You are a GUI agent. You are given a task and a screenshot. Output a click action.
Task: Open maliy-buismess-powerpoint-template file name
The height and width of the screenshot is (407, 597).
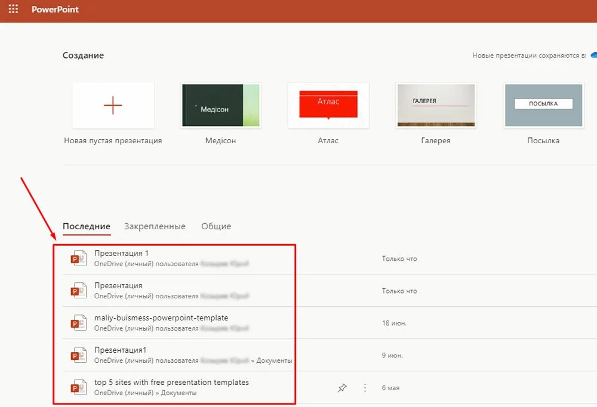click(161, 318)
